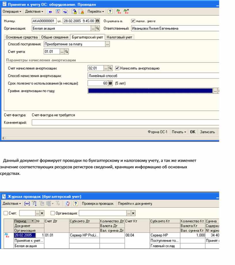Select the Бухгалтерский учет tab

click(x=88, y=37)
